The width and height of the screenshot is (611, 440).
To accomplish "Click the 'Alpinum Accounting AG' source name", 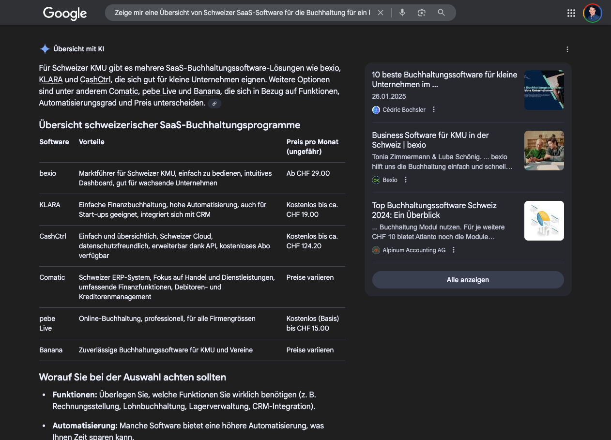I will click(x=414, y=250).
